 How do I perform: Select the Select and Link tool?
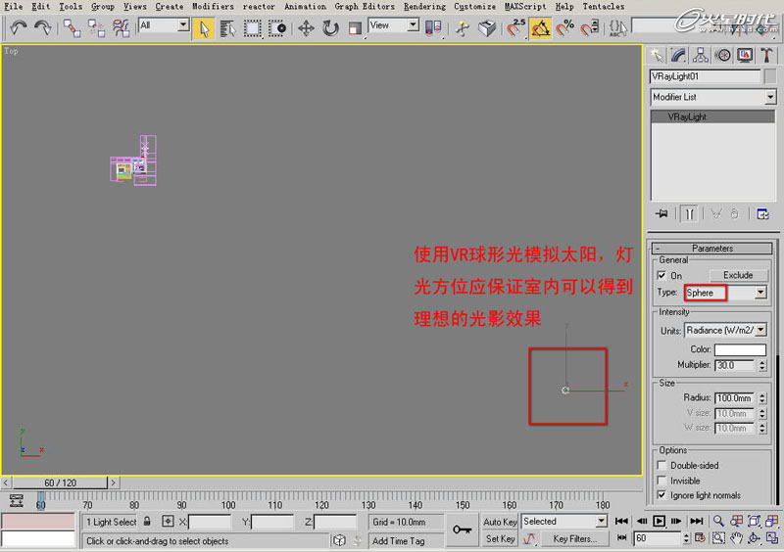[72, 28]
